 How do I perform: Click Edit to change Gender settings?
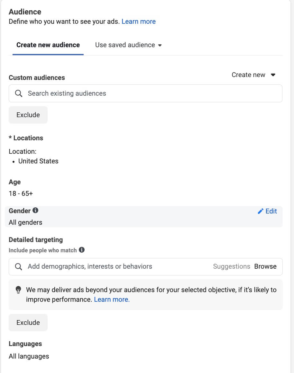coord(271,211)
